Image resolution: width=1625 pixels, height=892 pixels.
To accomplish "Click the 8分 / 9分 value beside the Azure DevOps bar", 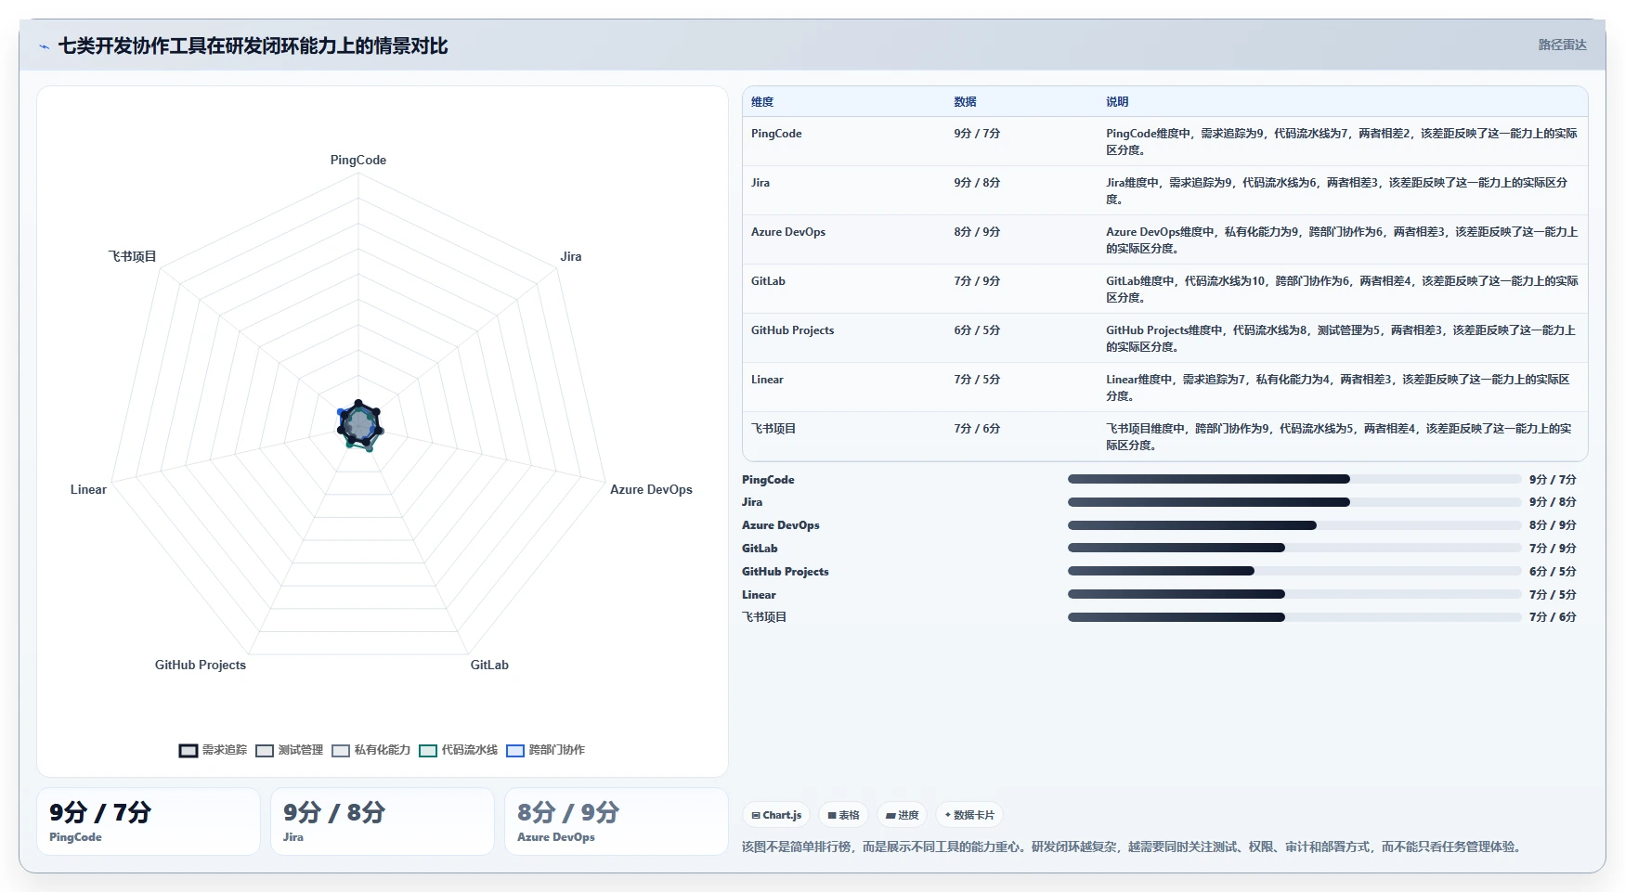I will tap(1553, 525).
